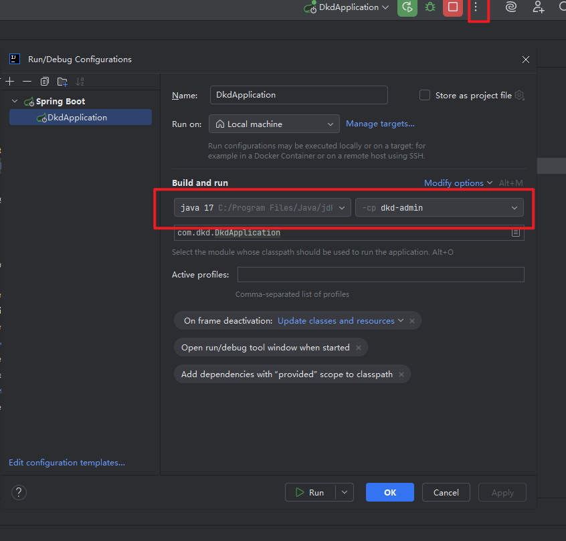Viewport: 566px width, 541px height.
Task: Open the java 17 JDK dropdown
Action: point(262,207)
